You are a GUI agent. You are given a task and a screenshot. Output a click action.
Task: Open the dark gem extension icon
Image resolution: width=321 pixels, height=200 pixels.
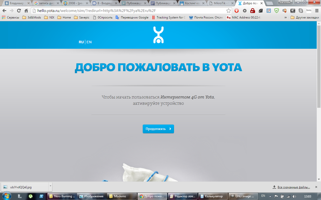pos(260,11)
